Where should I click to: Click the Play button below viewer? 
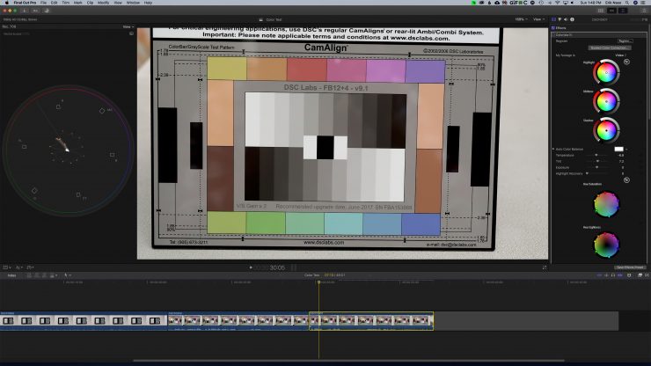(x=251, y=267)
